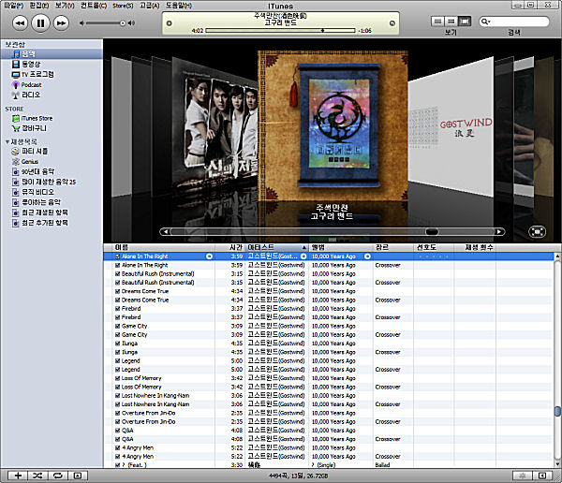
Task: Uncheck first Firebird song checkbox
Action: (x=118, y=309)
